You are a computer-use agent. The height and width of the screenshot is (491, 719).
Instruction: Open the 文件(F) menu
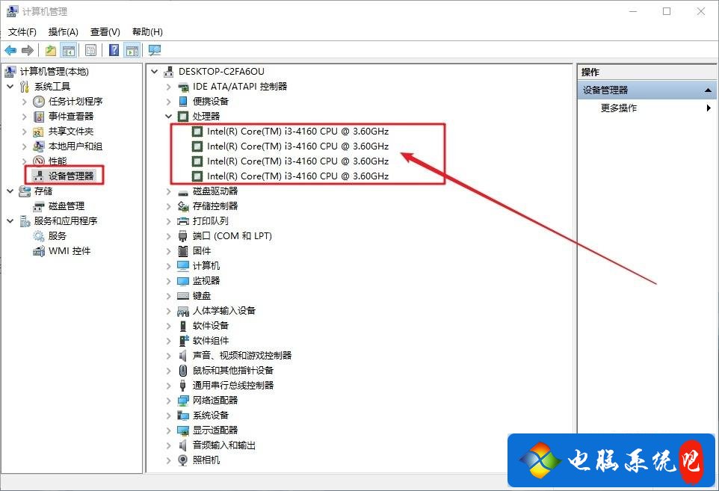pyautogui.click(x=22, y=31)
